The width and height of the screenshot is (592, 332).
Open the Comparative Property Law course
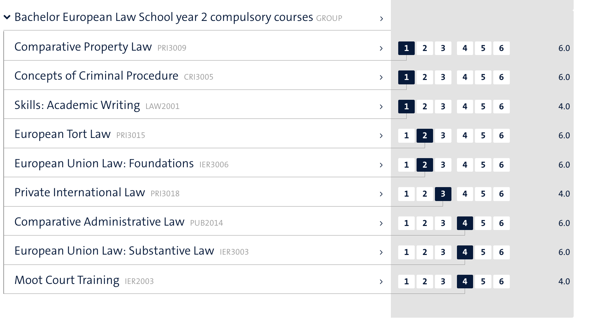click(83, 47)
